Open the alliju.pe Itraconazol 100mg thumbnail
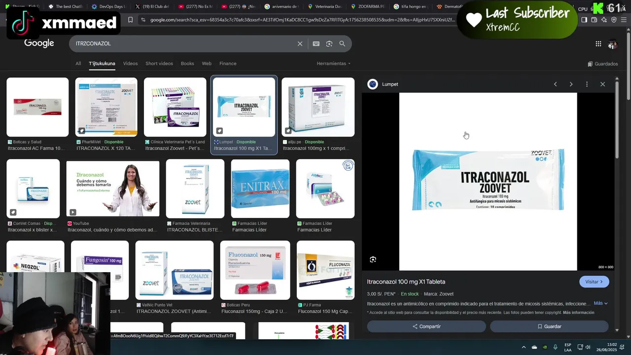 pos(318,107)
